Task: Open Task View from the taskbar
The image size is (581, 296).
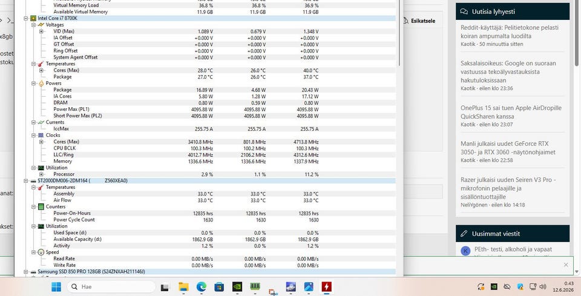Action: tap(165, 287)
